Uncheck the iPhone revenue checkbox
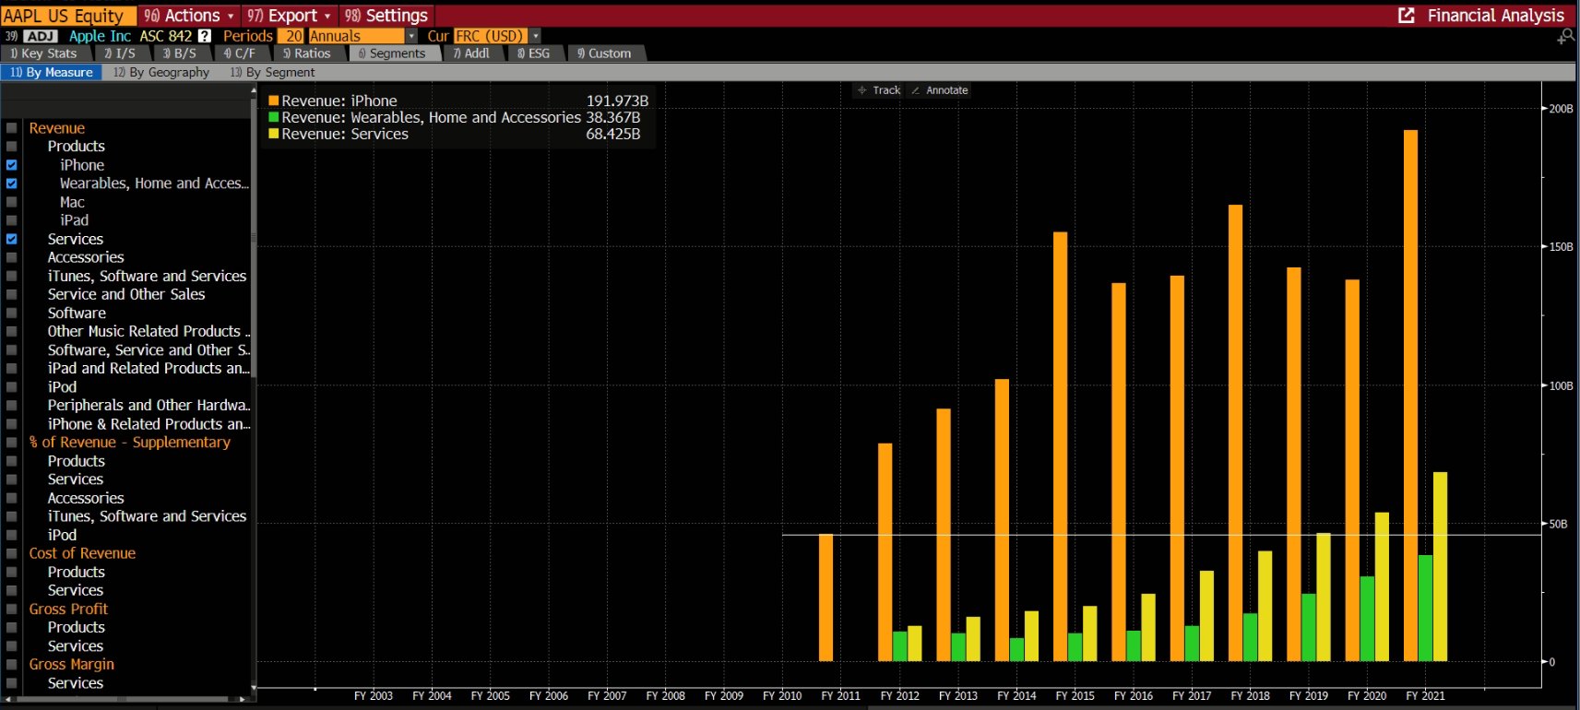The width and height of the screenshot is (1580, 710). point(12,165)
